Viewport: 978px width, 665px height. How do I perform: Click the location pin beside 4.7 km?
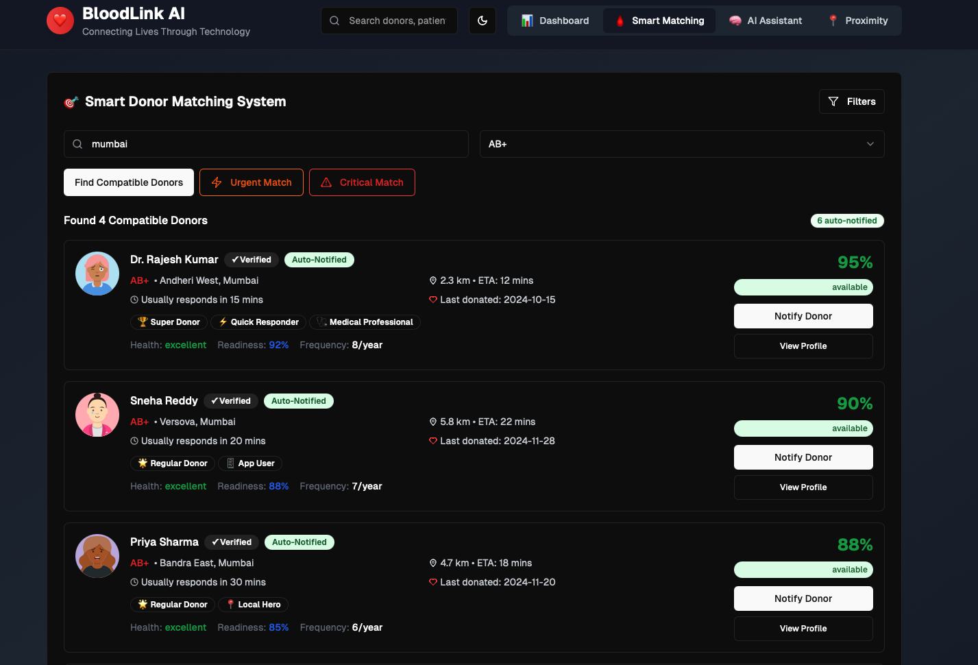pyautogui.click(x=433, y=563)
